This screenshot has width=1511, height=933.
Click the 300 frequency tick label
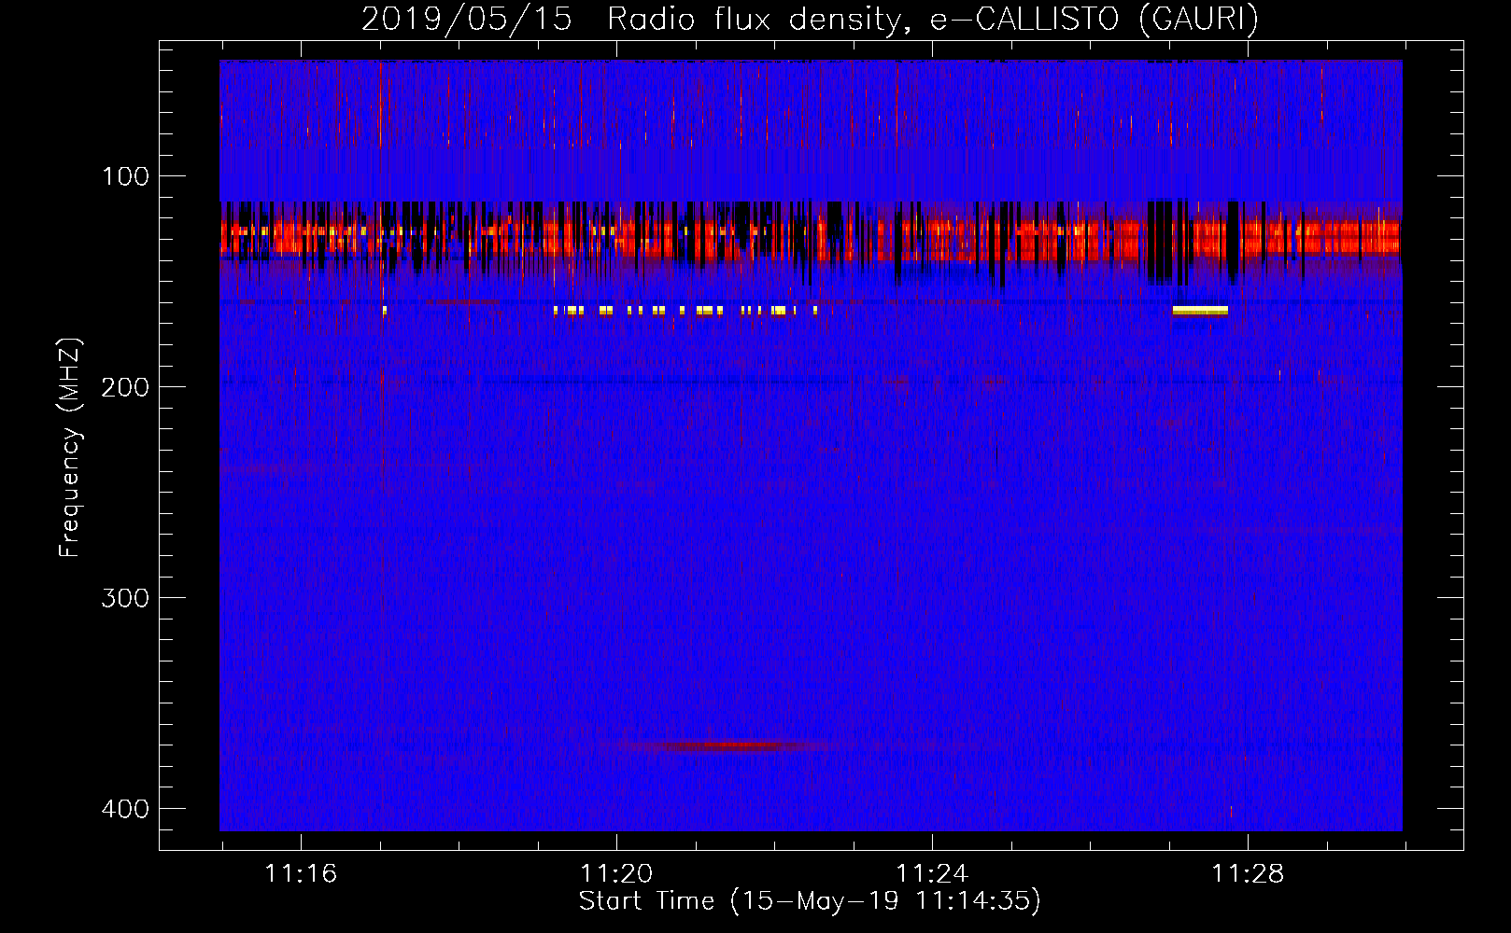coord(125,598)
